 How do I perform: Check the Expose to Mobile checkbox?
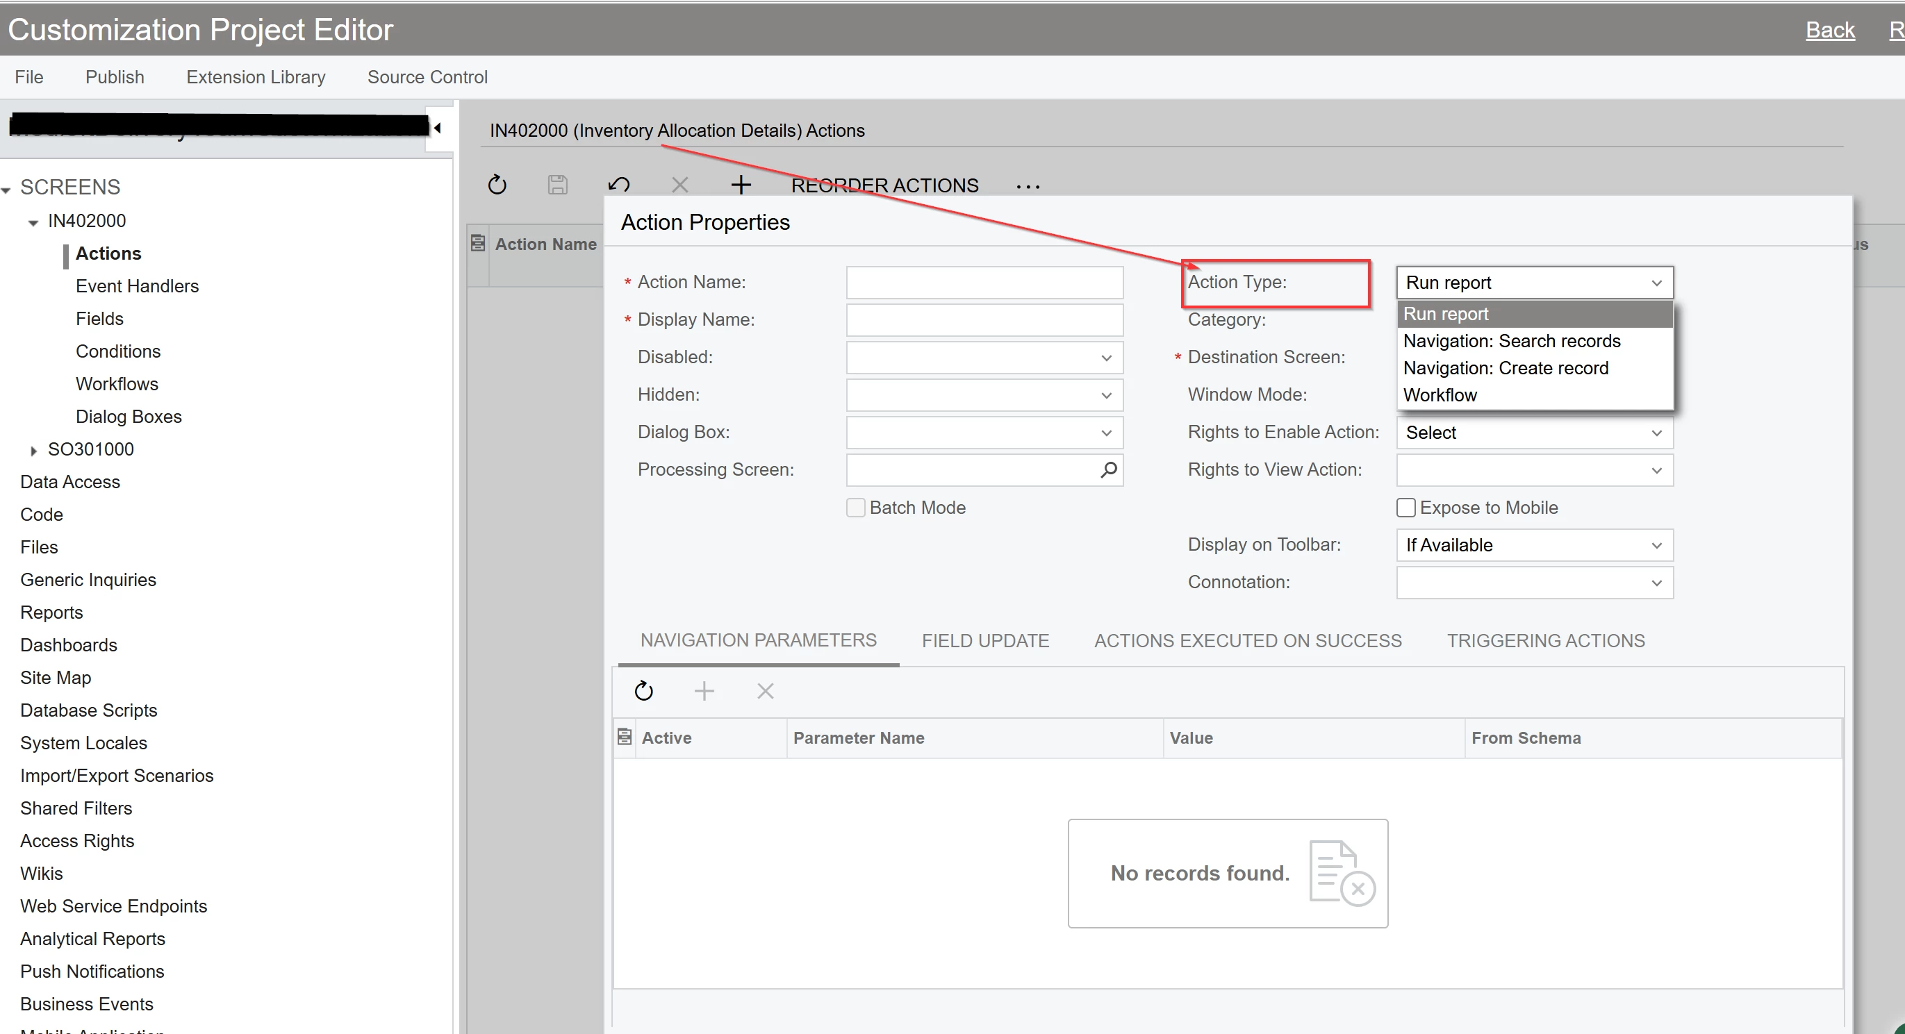(x=1406, y=508)
